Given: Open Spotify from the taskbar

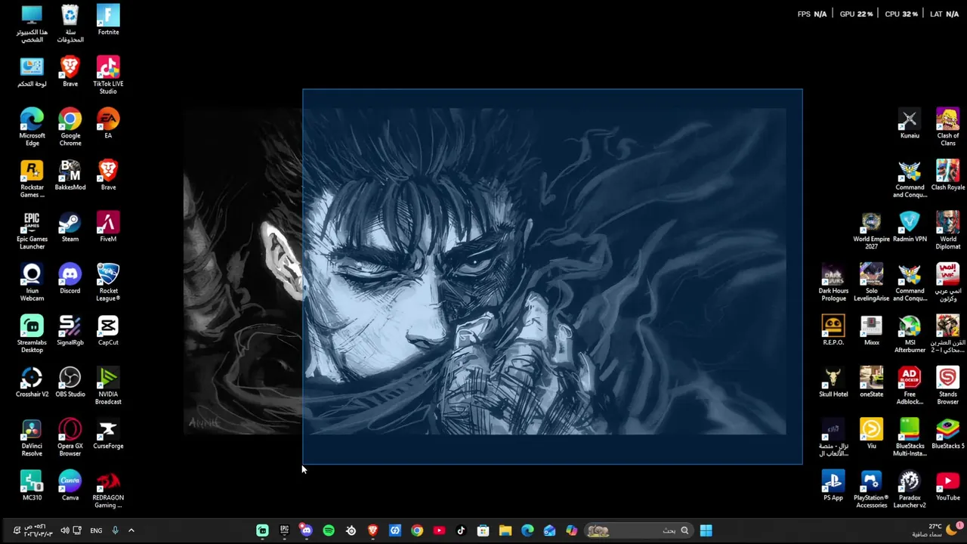Looking at the screenshot, I should pyautogui.click(x=329, y=530).
